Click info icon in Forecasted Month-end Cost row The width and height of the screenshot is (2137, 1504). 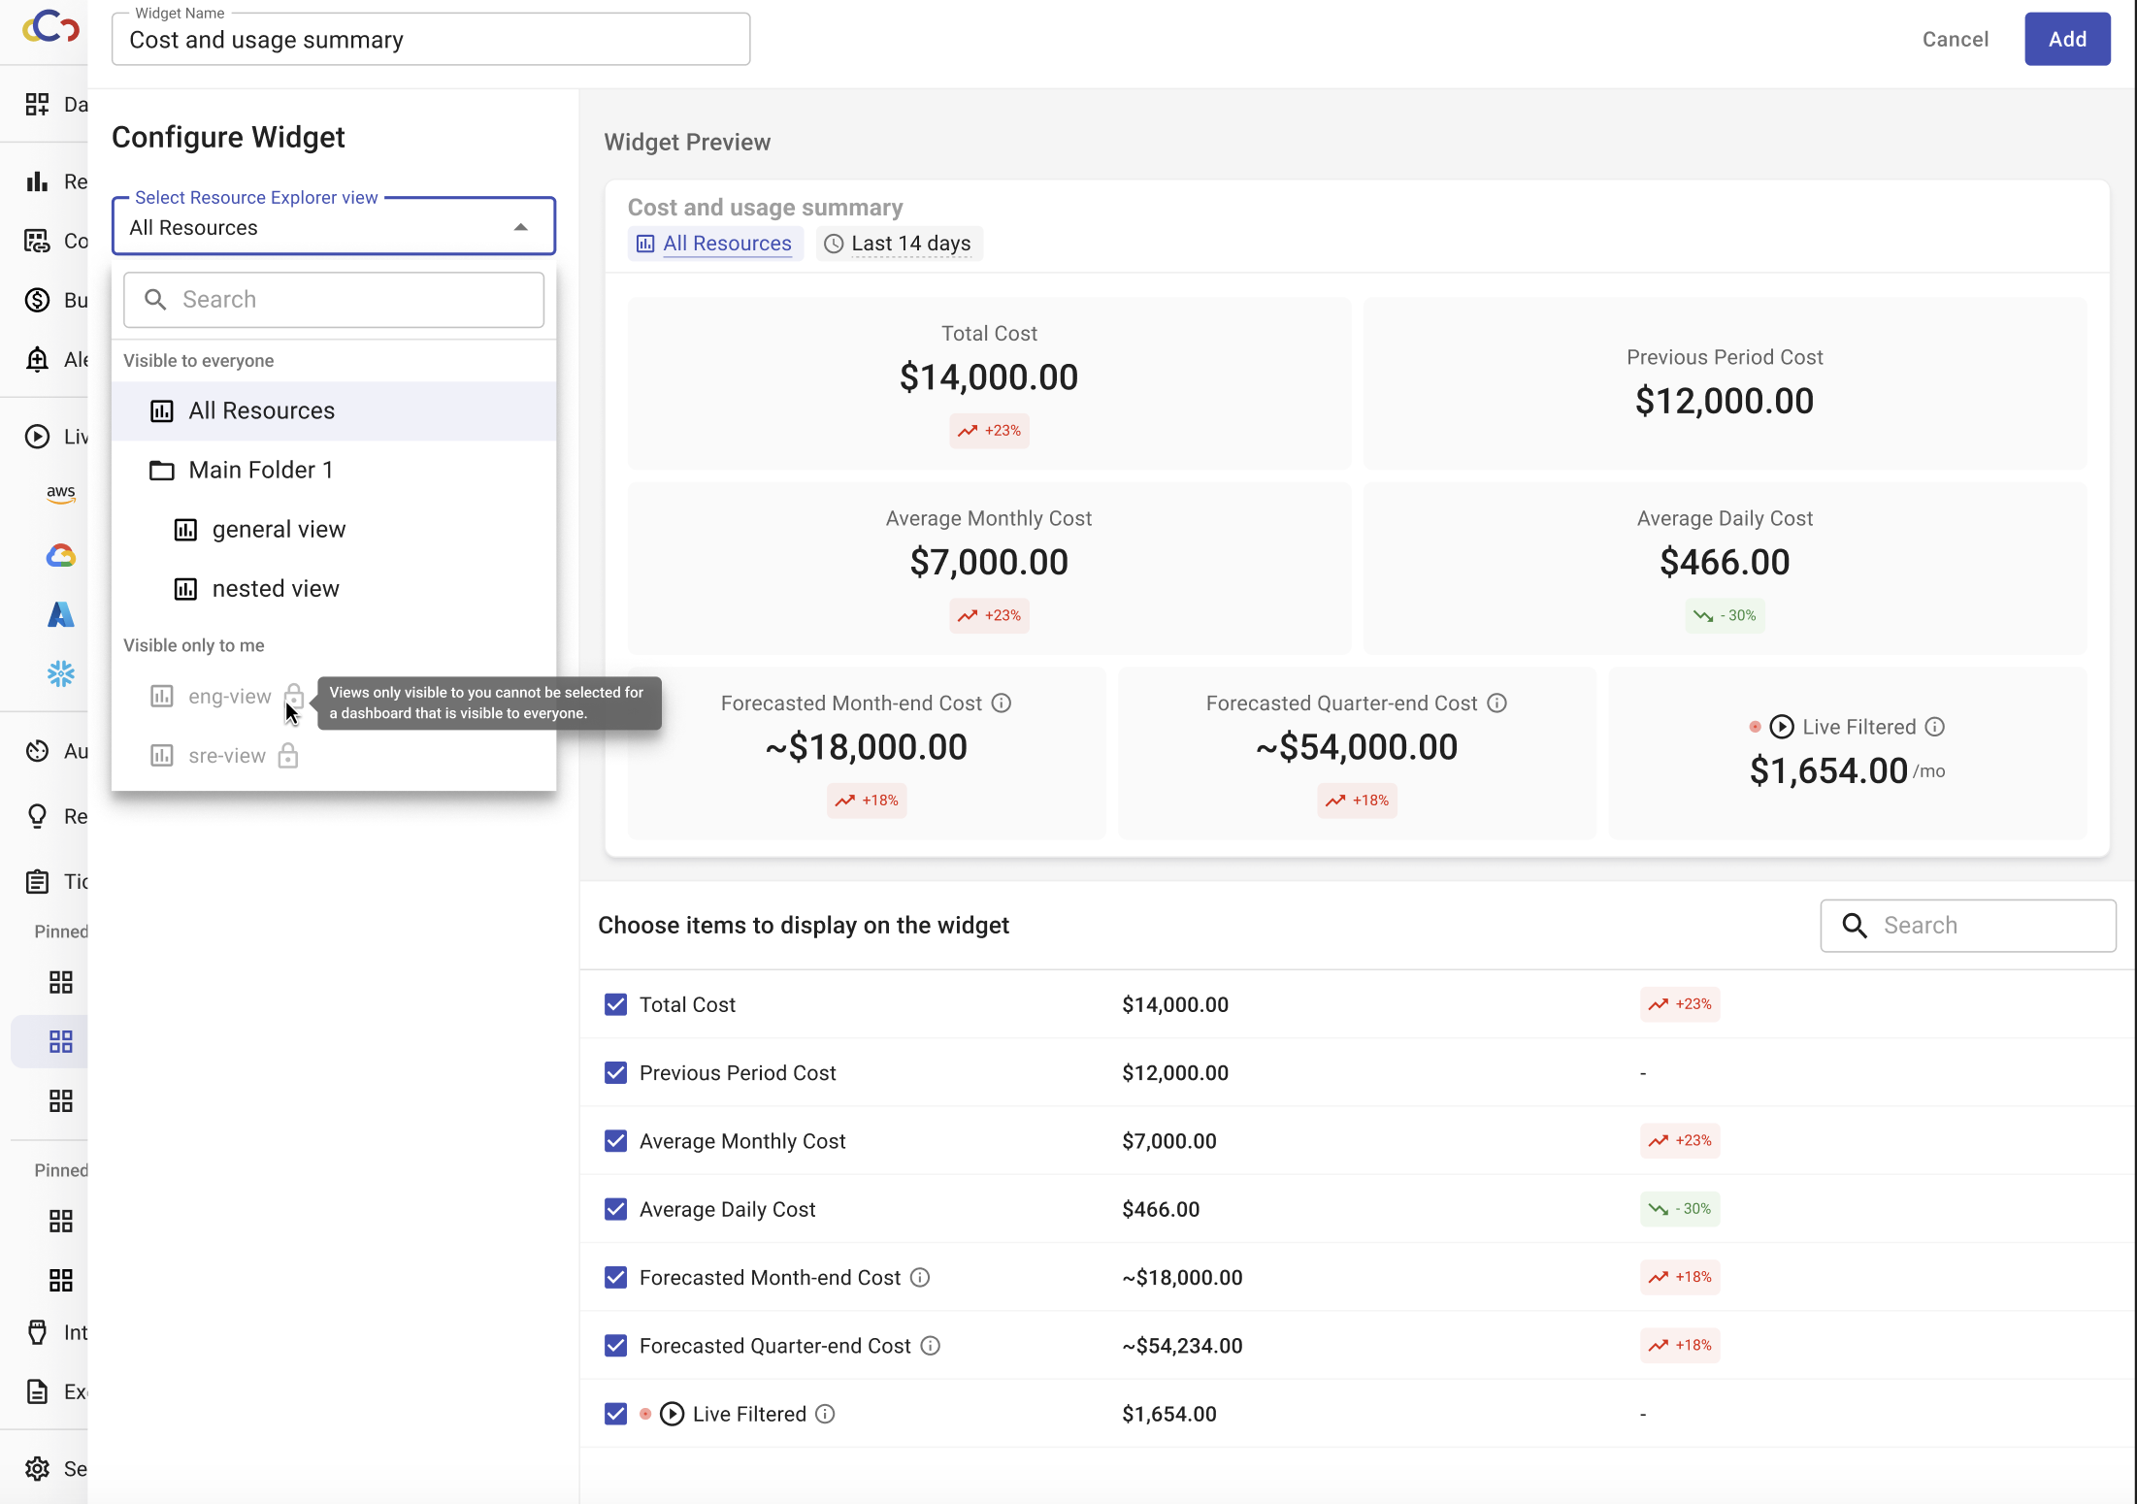pyautogui.click(x=920, y=1278)
